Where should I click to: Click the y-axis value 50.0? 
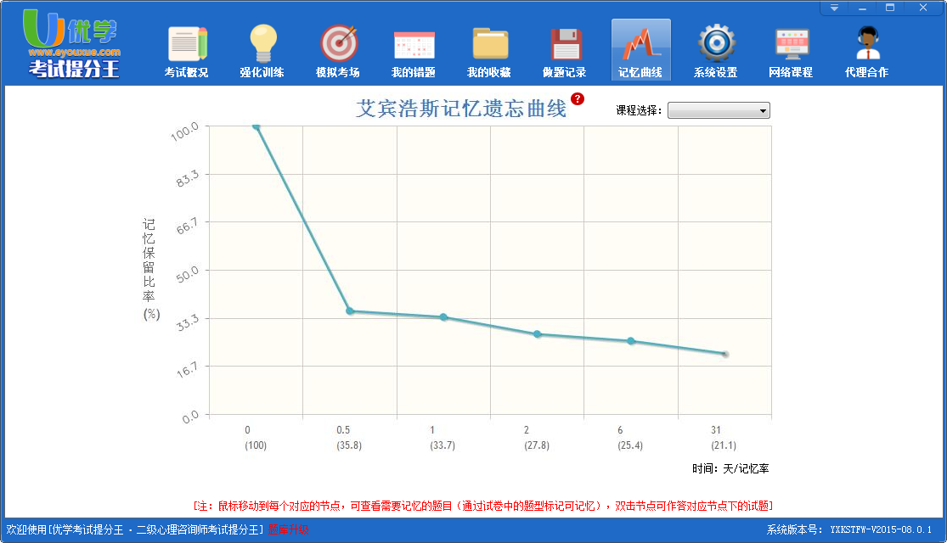tap(187, 275)
